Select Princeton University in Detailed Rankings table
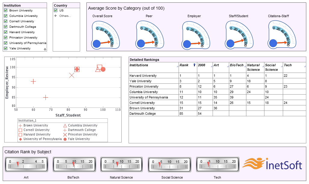This screenshot has height=184, width=309. pyautogui.click(x=217, y=86)
